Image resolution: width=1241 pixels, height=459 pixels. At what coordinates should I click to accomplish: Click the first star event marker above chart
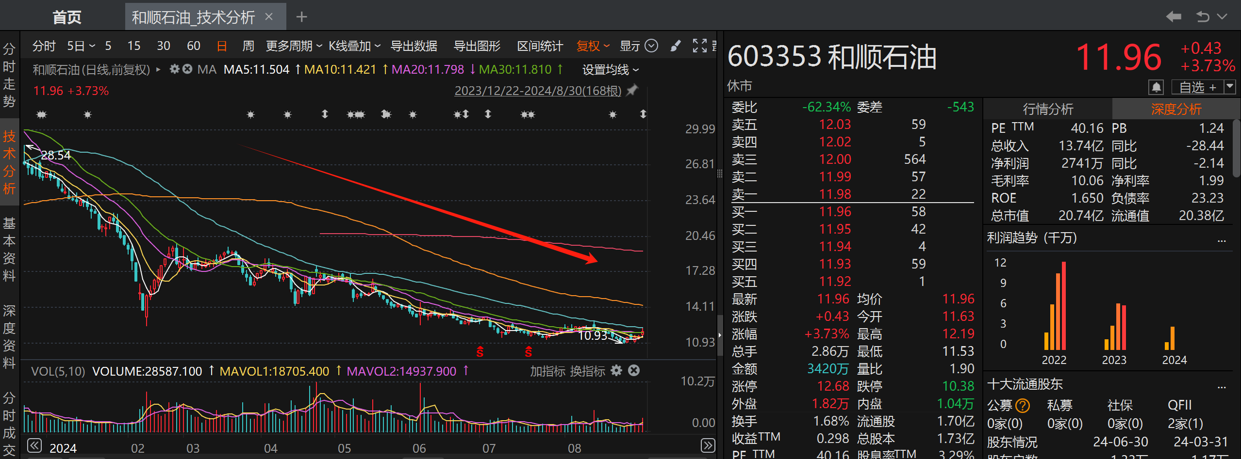42,114
